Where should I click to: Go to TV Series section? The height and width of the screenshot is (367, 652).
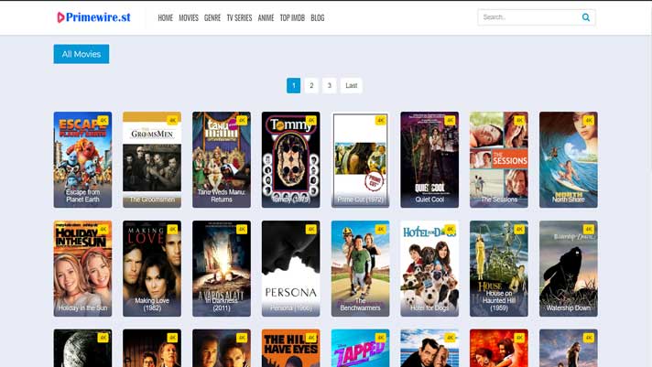[239, 18]
